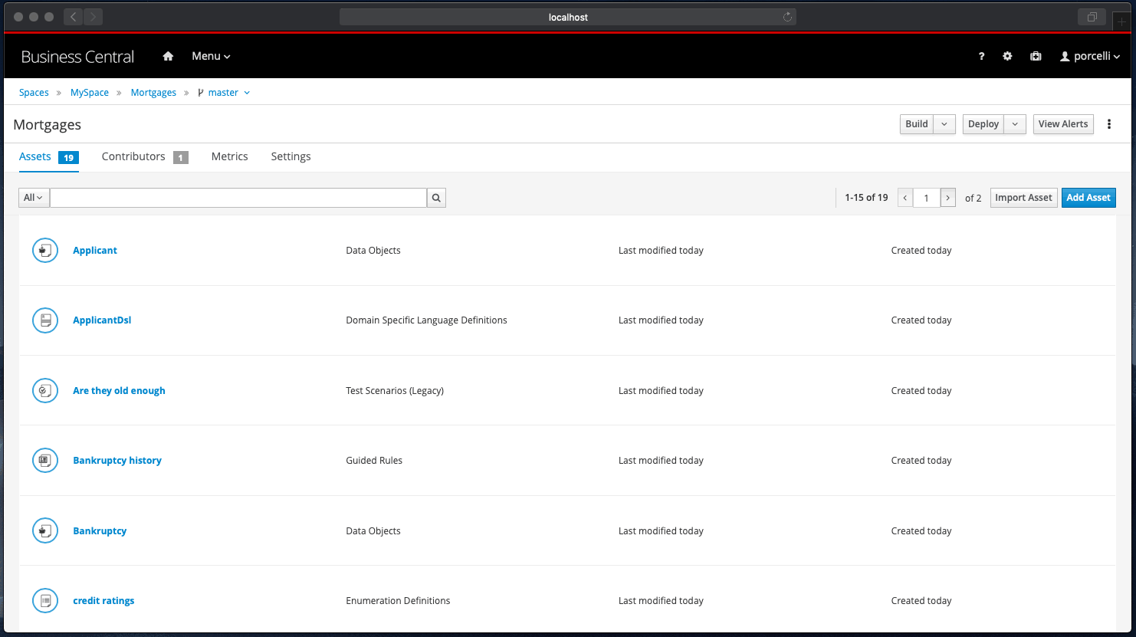Image resolution: width=1136 pixels, height=637 pixels.
Task: Open the All filter dropdown
Action: (x=34, y=198)
